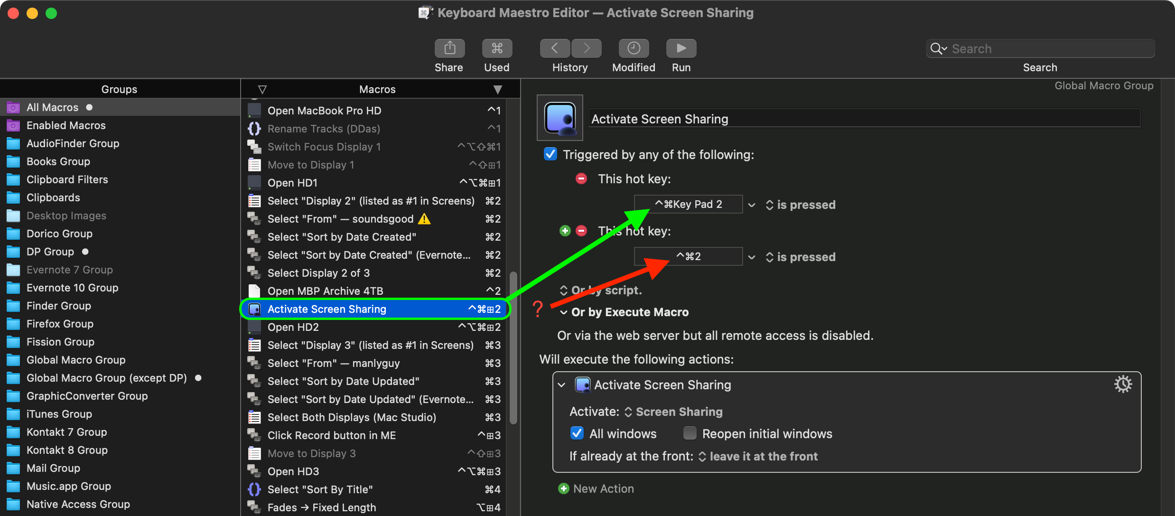Image resolution: width=1175 pixels, height=516 pixels.
Task: Click the Move to Display 1 list icon
Action: click(255, 165)
